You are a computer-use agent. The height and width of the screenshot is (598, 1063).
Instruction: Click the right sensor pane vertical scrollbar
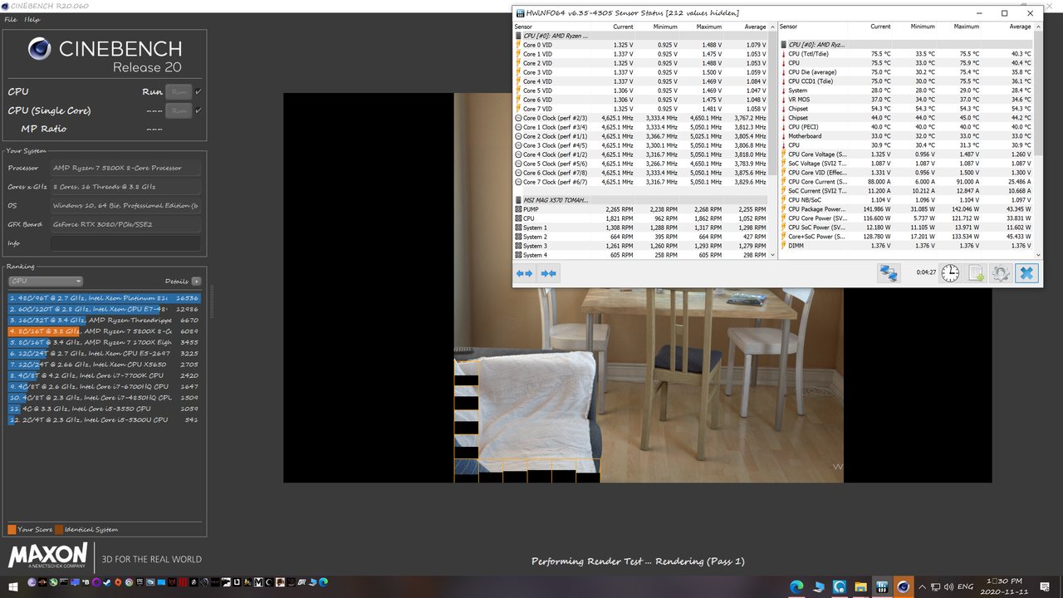tap(1038, 141)
